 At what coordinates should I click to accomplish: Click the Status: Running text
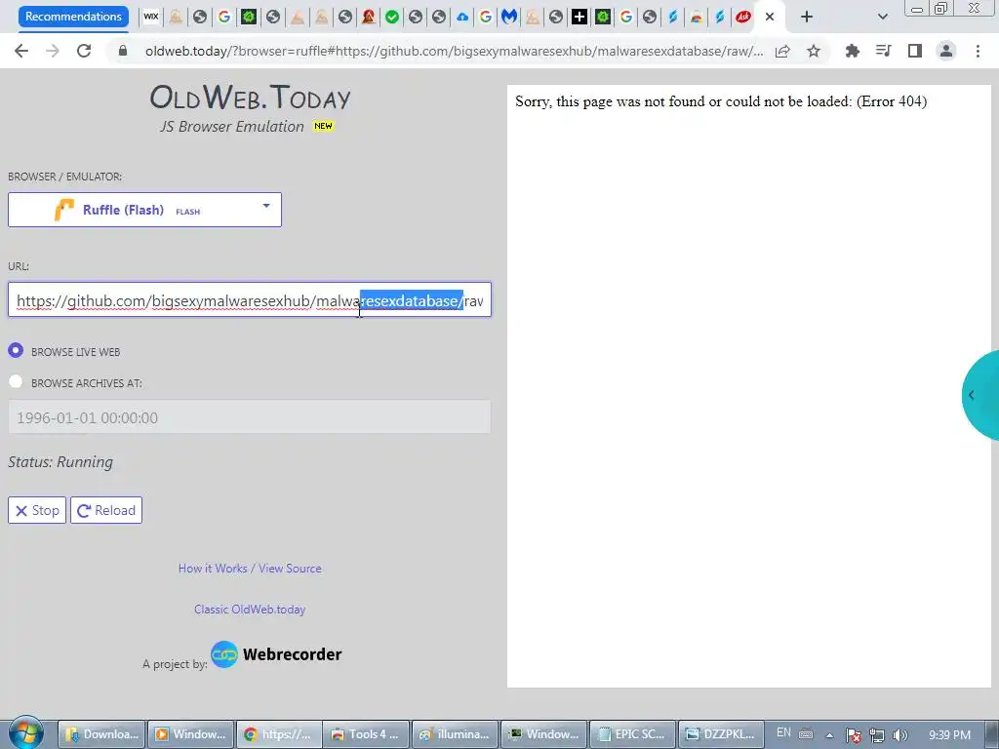[x=60, y=461]
